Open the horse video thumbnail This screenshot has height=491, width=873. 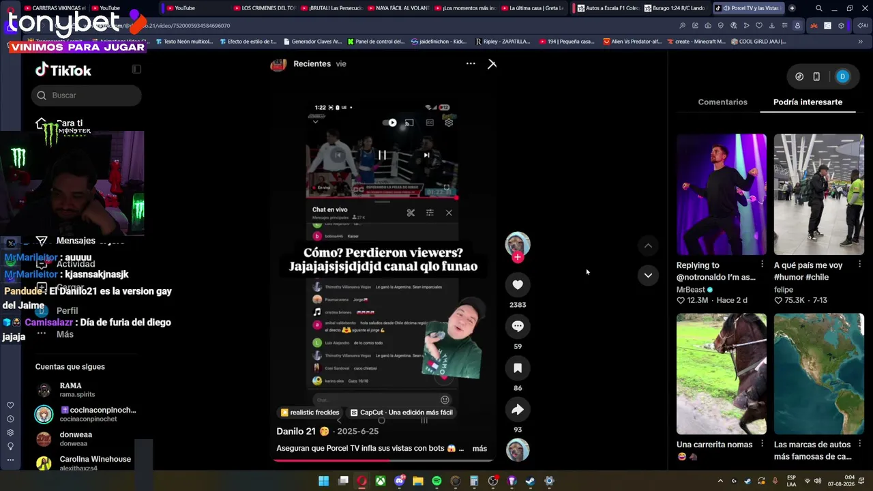coord(722,374)
